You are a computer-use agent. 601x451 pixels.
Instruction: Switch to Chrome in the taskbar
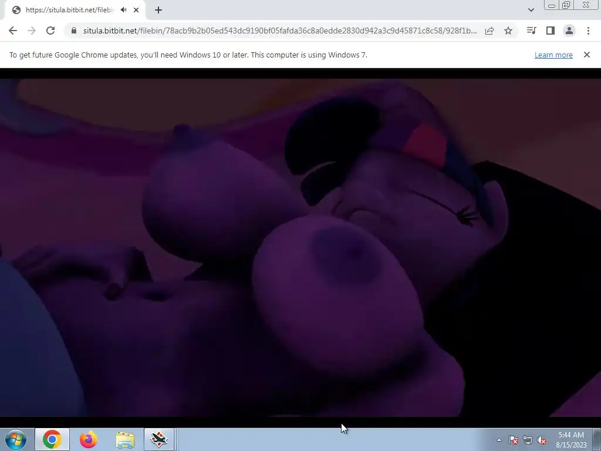(x=52, y=439)
